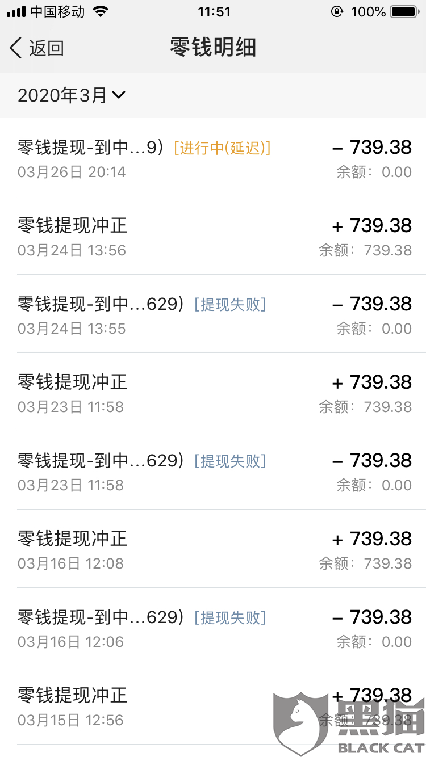426x757 pixels.
Task: Select the 提现失败 tag dated 03月24日
Action: point(230,304)
